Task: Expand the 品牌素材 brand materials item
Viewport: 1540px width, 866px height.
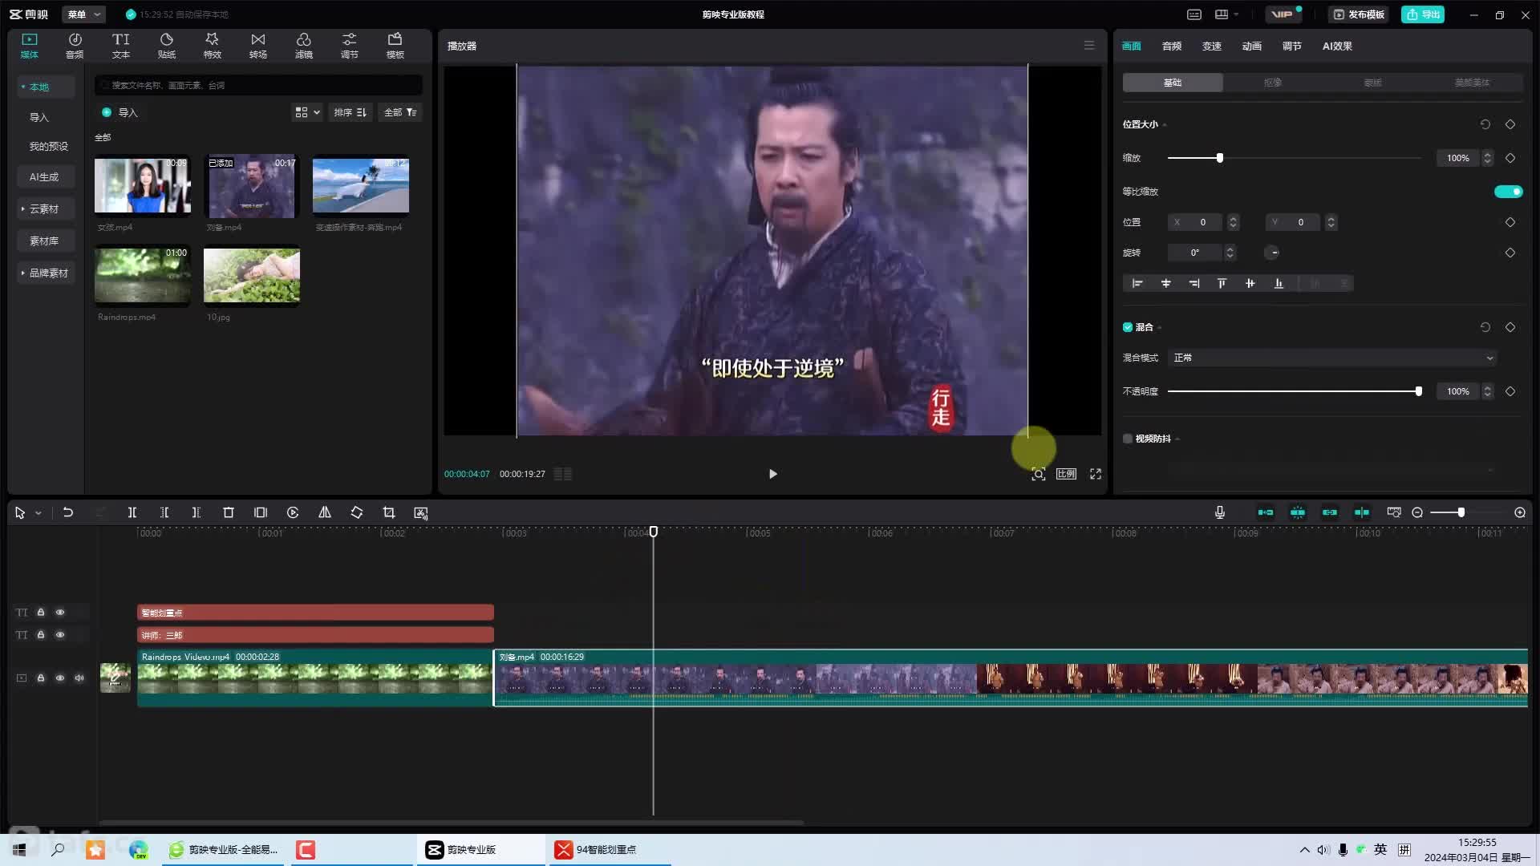Action: click(x=47, y=273)
